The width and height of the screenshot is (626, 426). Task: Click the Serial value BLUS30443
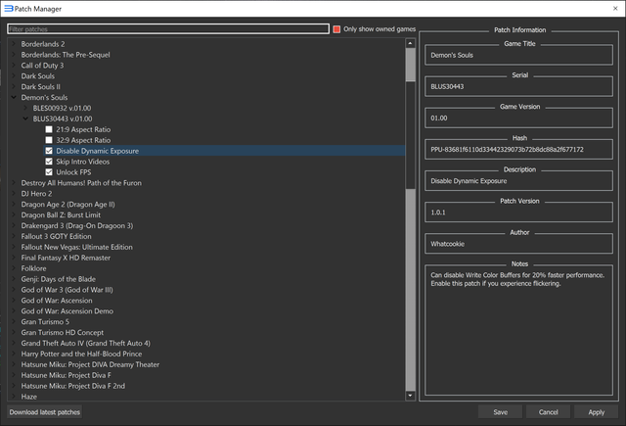[447, 87]
